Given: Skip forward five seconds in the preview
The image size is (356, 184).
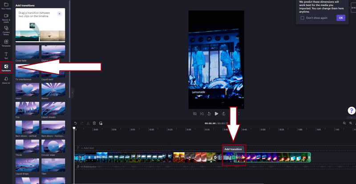Looking at the screenshot, I should tap(224, 114).
